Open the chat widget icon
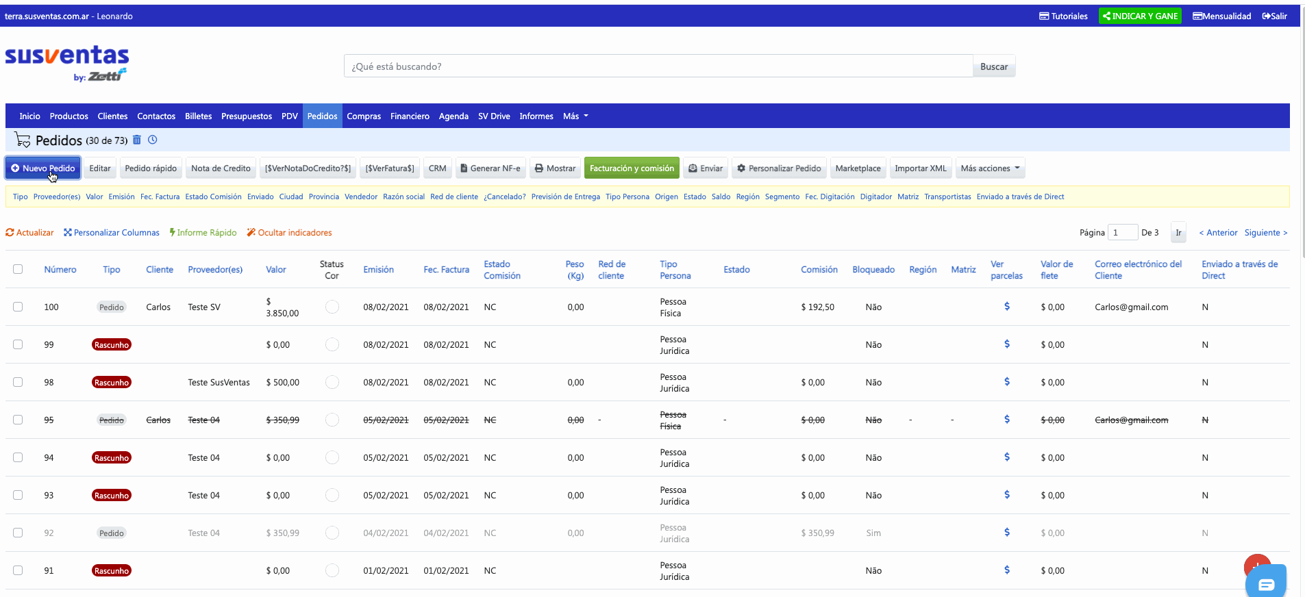 click(x=1266, y=583)
